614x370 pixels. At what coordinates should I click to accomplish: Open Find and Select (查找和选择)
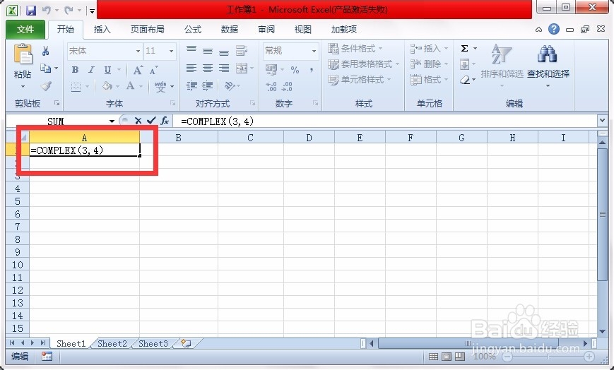coord(548,64)
